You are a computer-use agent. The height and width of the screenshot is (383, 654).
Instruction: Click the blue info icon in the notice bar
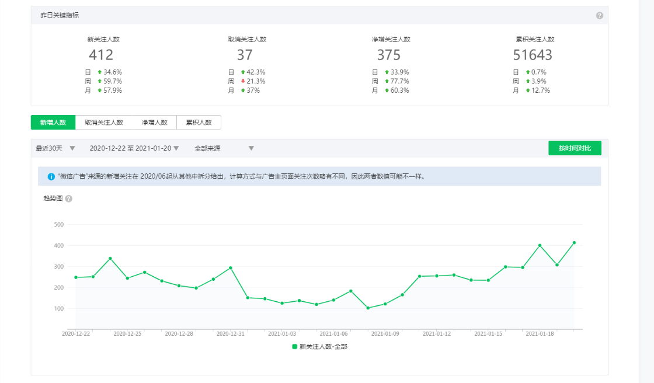(51, 176)
